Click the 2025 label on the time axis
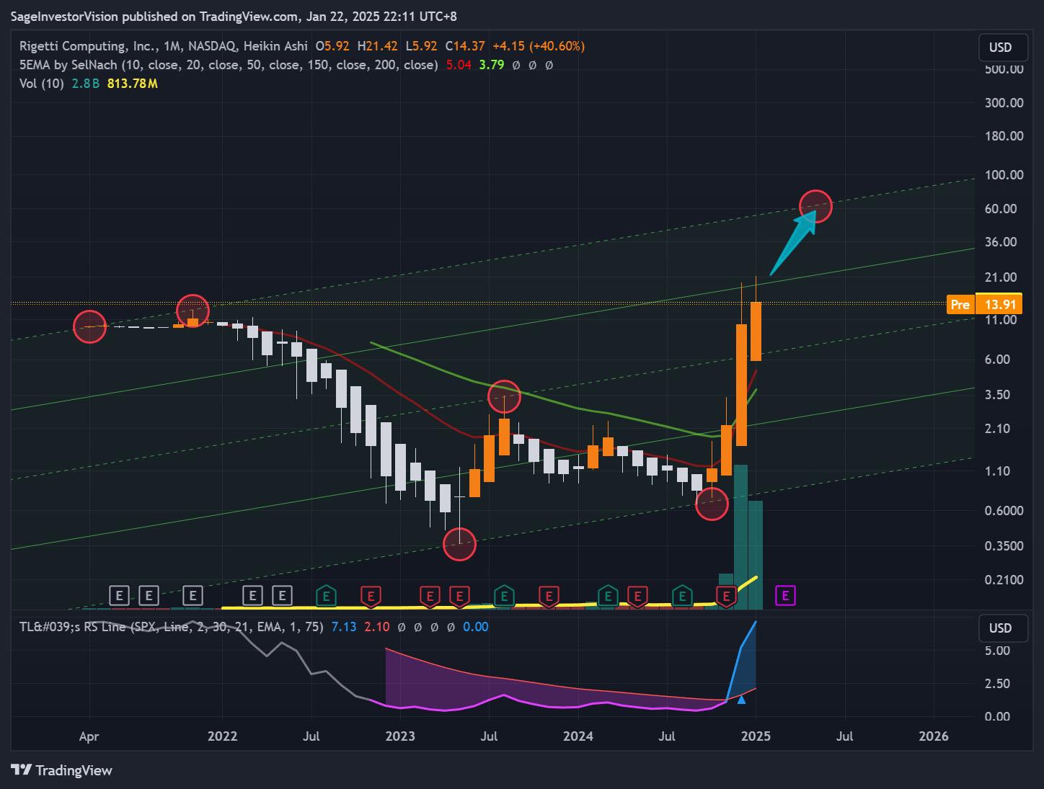The image size is (1044, 789). point(756,736)
